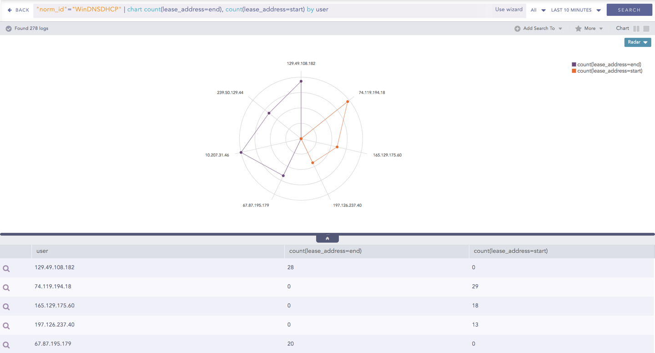
Task: Click the star icon beside More
Action: [578, 29]
